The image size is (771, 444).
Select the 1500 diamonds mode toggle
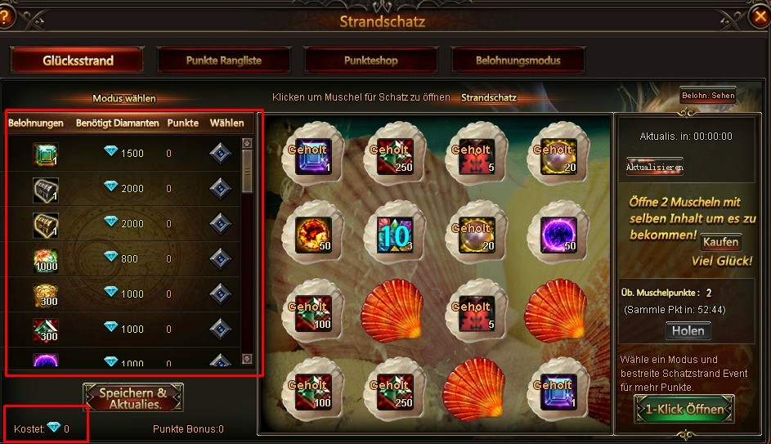pos(220,154)
